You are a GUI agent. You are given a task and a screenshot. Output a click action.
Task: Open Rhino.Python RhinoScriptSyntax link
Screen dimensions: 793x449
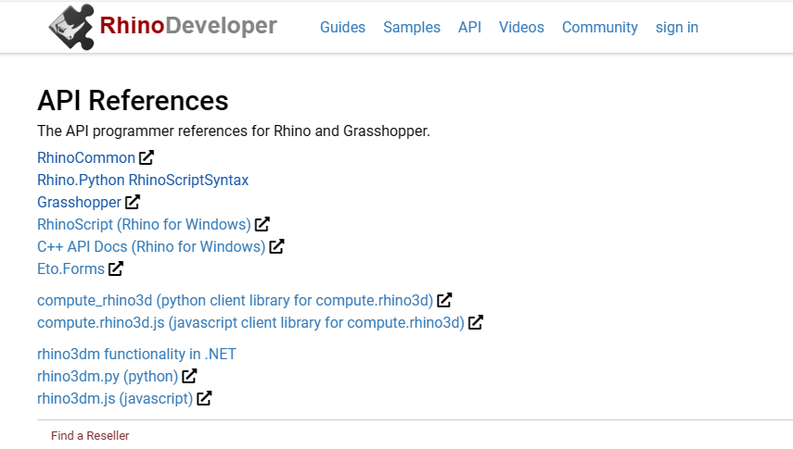pyautogui.click(x=143, y=180)
